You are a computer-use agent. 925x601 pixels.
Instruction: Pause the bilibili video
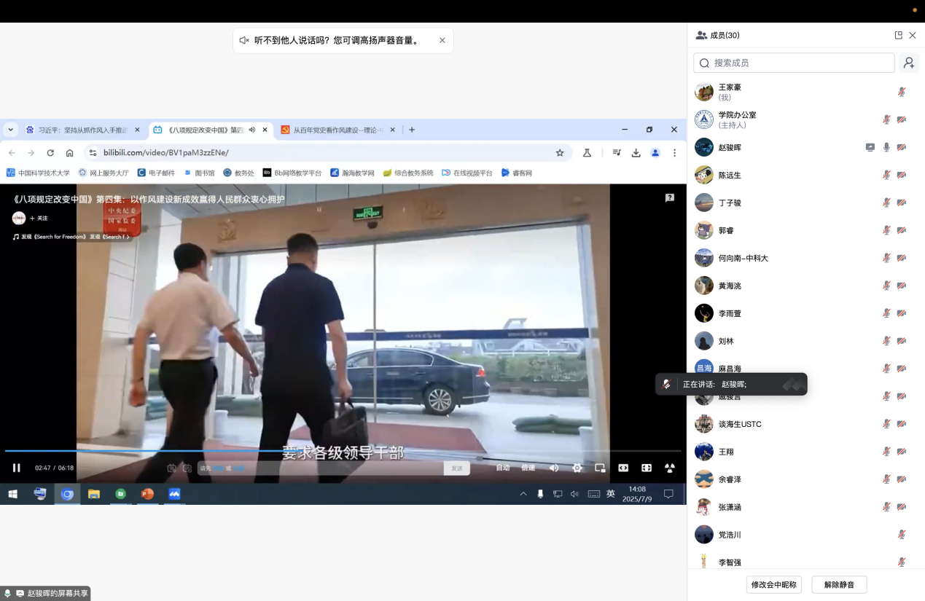coord(16,468)
